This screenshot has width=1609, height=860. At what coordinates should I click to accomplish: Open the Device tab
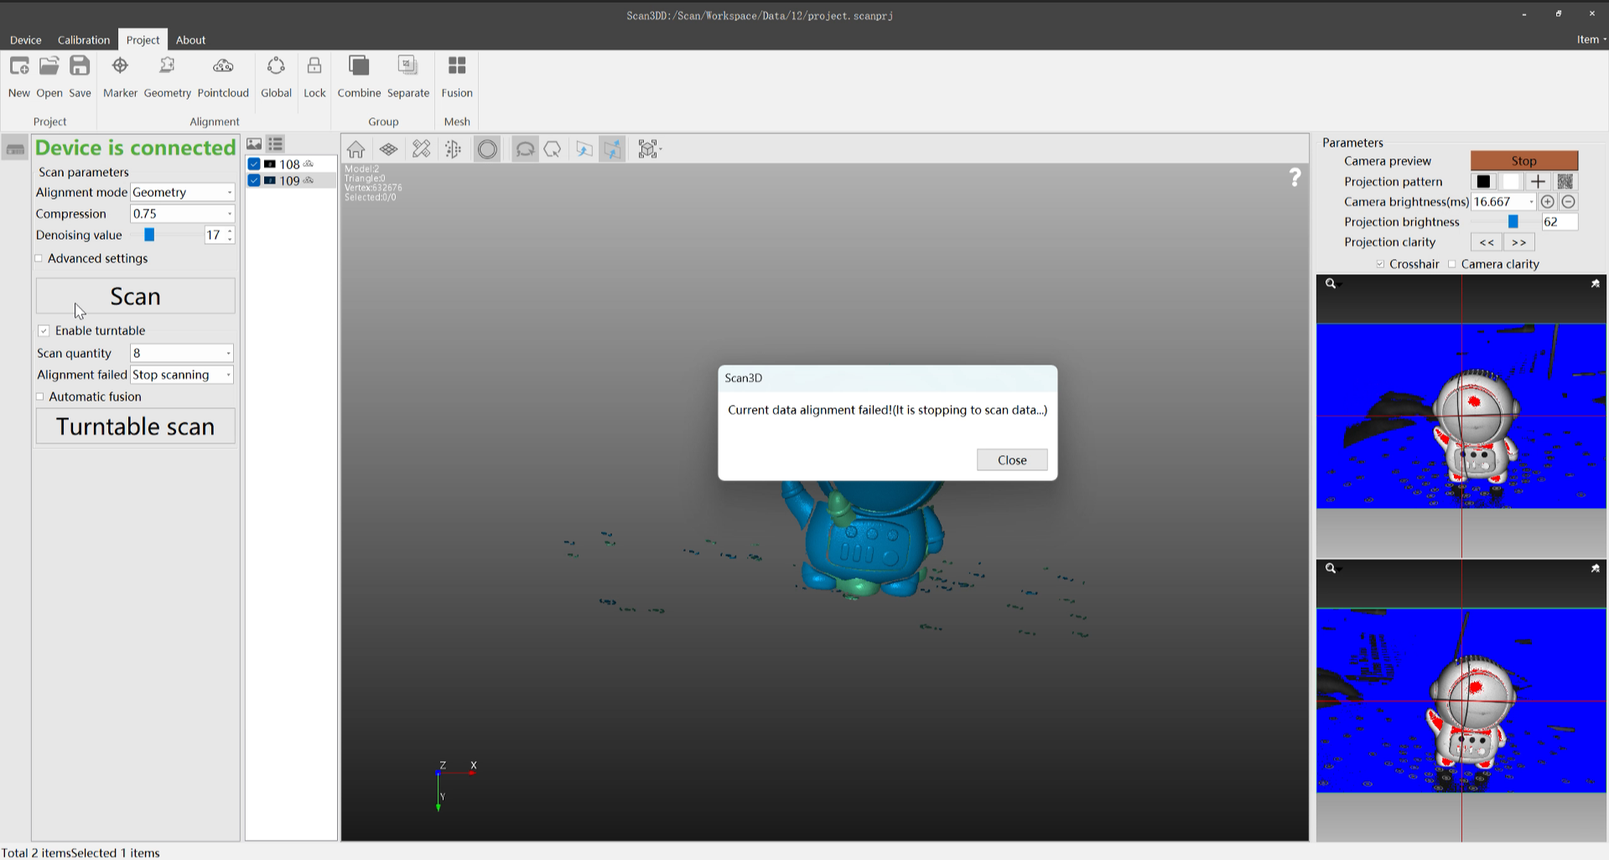(25, 39)
